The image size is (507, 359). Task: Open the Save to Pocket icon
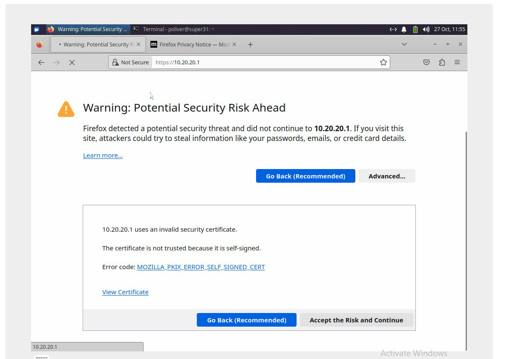[x=426, y=62]
